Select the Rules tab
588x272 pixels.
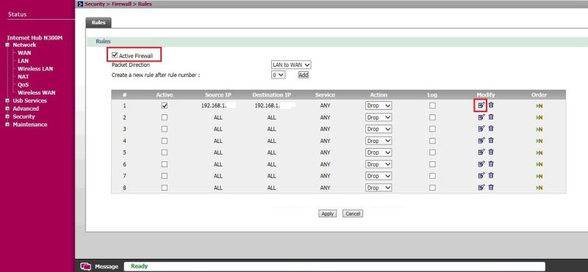[98, 23]
